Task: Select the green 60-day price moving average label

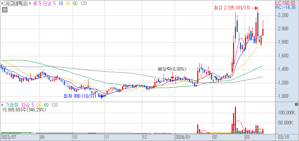Action: pos(75,3)
